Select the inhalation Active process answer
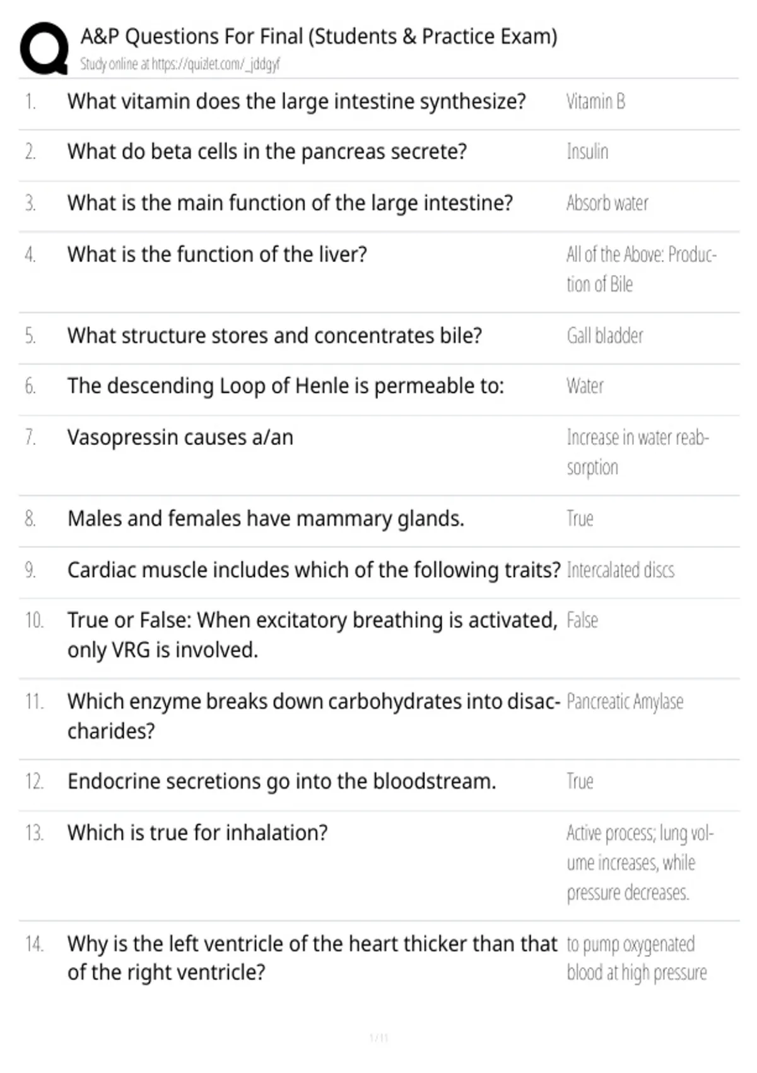The width and height of the screenshot is (757, 1073). [x=640, y=863]
